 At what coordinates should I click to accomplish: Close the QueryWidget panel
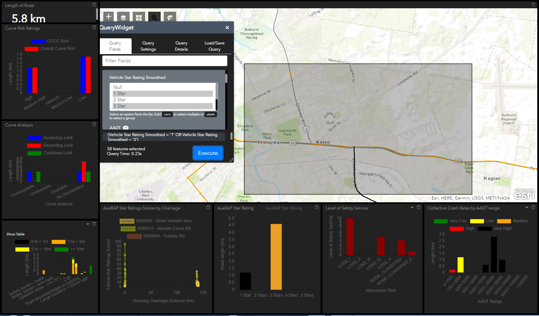[x=227, y=28]
